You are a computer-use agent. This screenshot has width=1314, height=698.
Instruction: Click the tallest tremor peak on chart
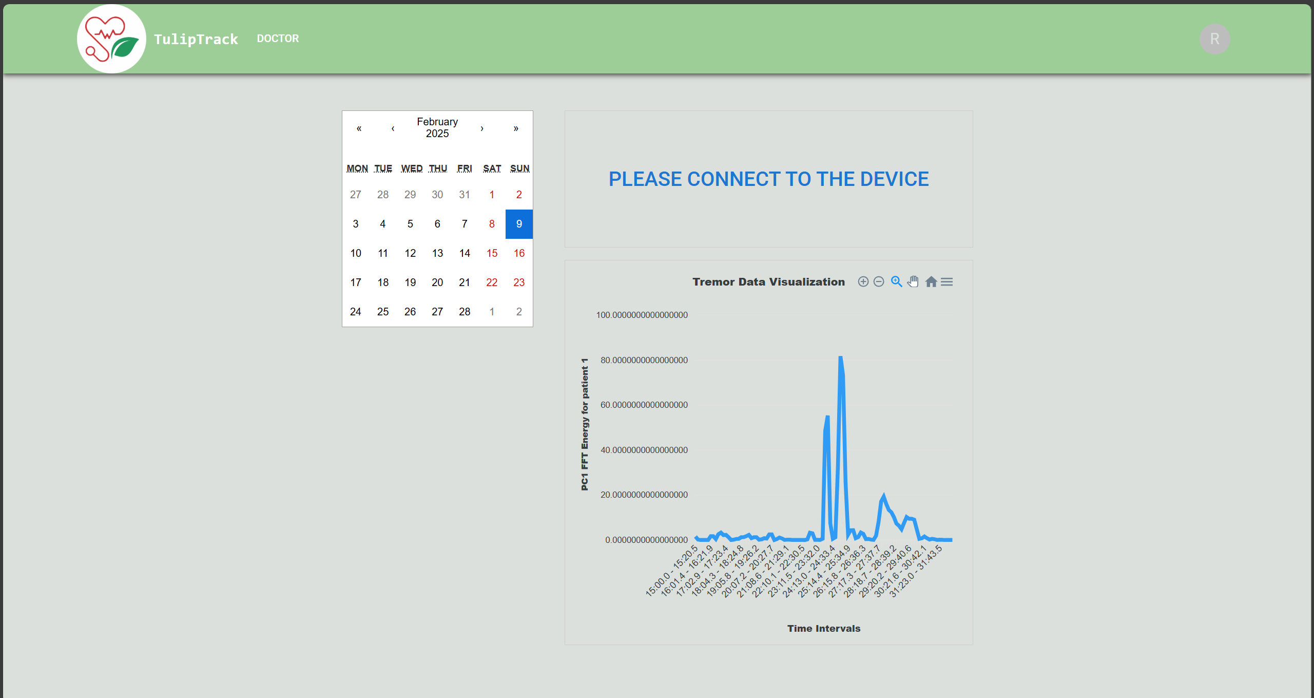point(840,357)
